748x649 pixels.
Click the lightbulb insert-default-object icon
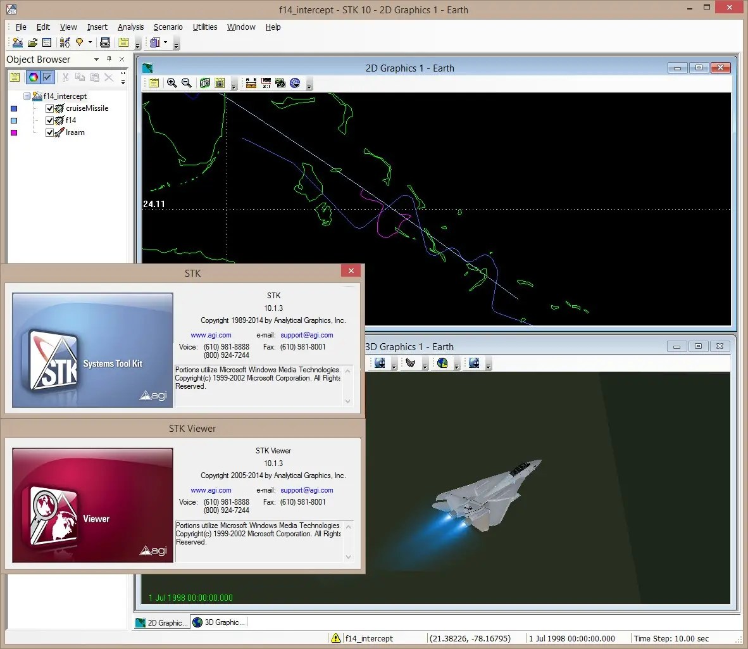point(80,42)
